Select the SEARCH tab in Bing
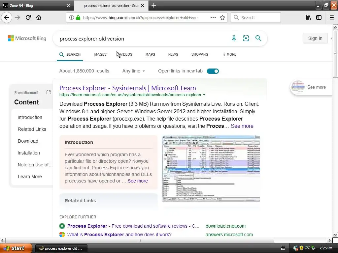The image size is (338, 253). [70, 54]
